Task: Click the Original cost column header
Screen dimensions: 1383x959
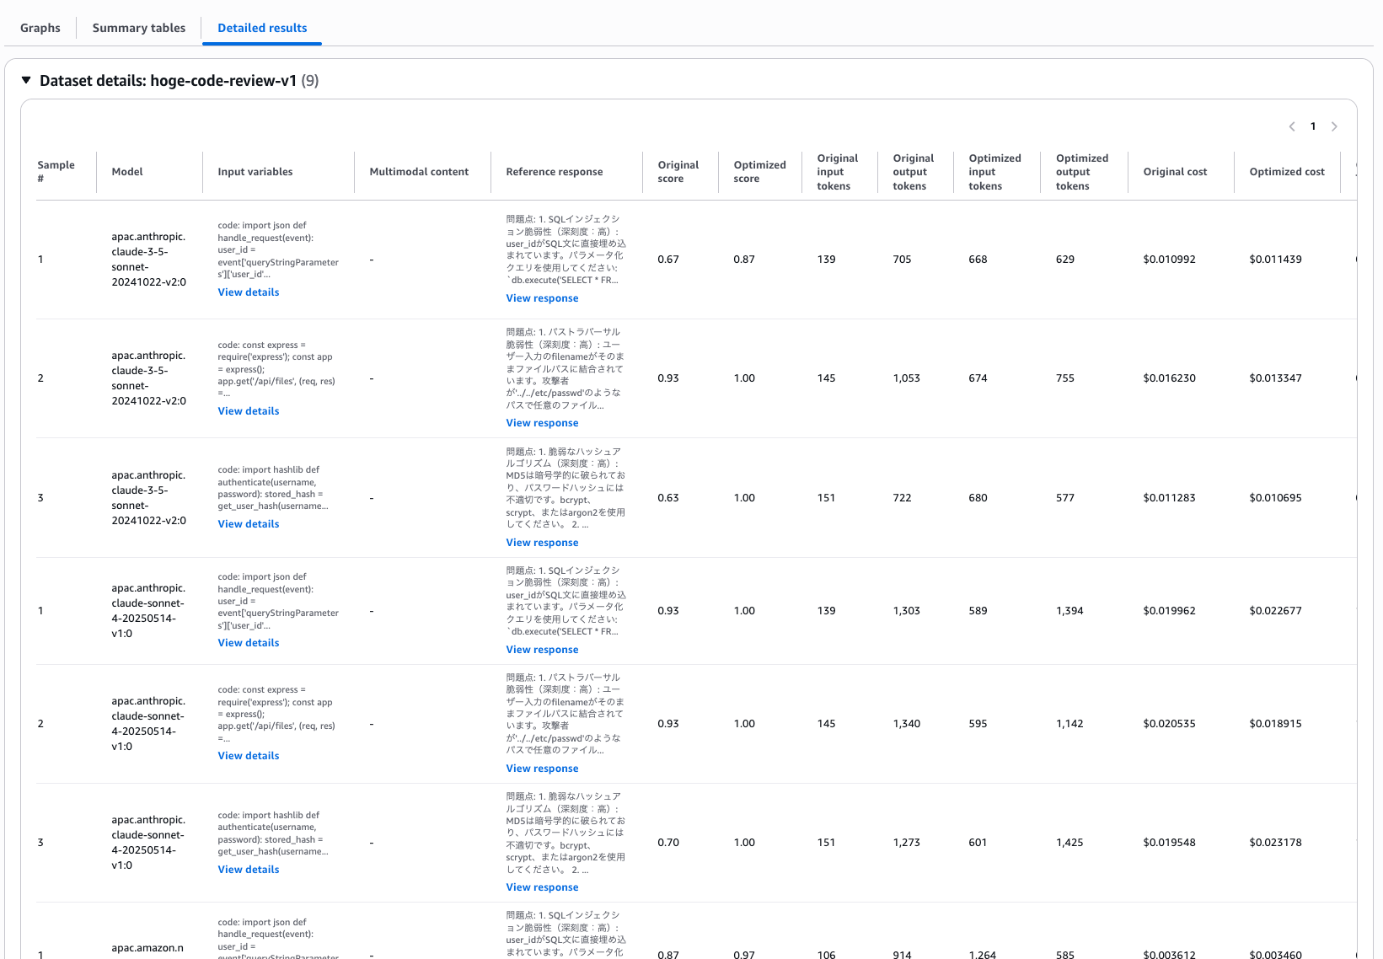Action: click(1175, 172)
